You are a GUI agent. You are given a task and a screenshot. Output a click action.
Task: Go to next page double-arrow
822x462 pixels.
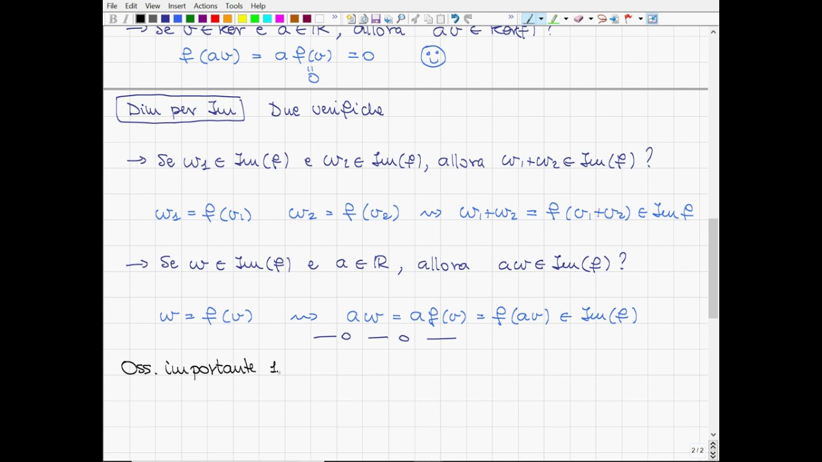pos(713,454)
